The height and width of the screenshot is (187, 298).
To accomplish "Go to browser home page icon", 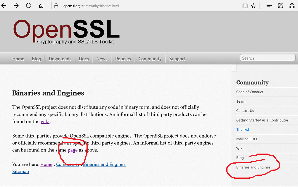I will pos(41,6).
